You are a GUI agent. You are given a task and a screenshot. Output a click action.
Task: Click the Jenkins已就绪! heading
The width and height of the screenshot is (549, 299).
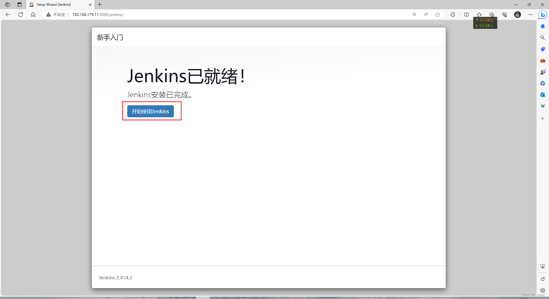(186, 76)
